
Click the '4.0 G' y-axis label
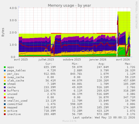(x=13, y=8)
